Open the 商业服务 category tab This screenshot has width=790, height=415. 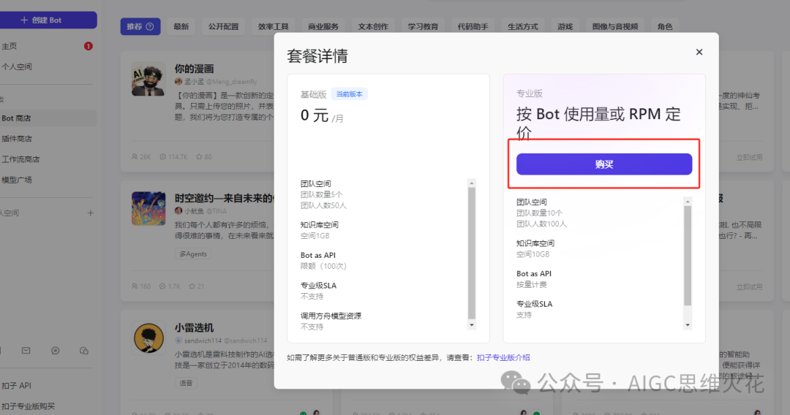pyautogui.click(x=323, y=26)
